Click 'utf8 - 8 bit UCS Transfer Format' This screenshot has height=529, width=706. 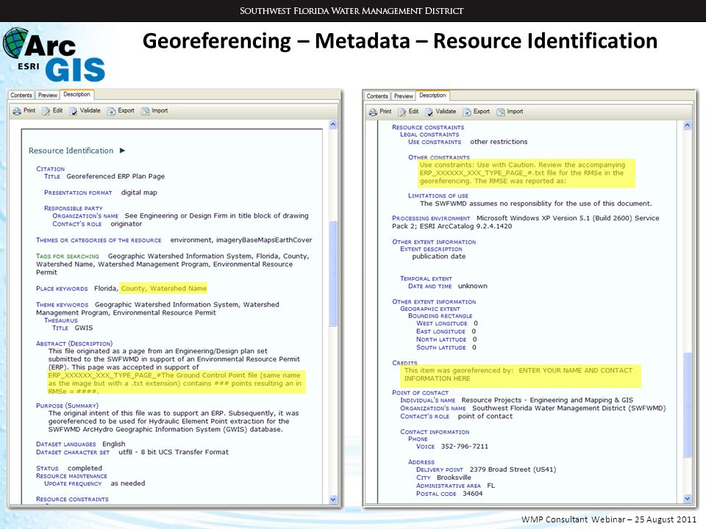pyautogui.click(x=174, y=452)
